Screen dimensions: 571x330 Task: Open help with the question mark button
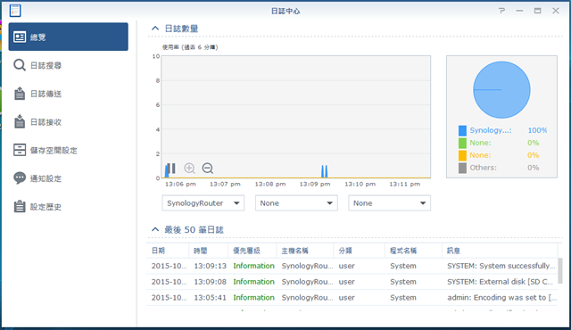click(501, 11)
